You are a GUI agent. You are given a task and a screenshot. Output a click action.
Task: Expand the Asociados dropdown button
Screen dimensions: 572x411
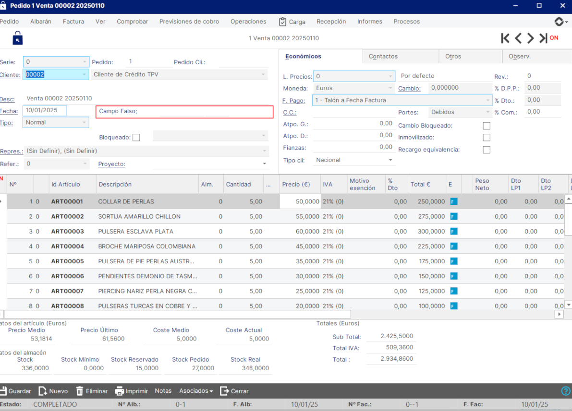tap(196, 391)
